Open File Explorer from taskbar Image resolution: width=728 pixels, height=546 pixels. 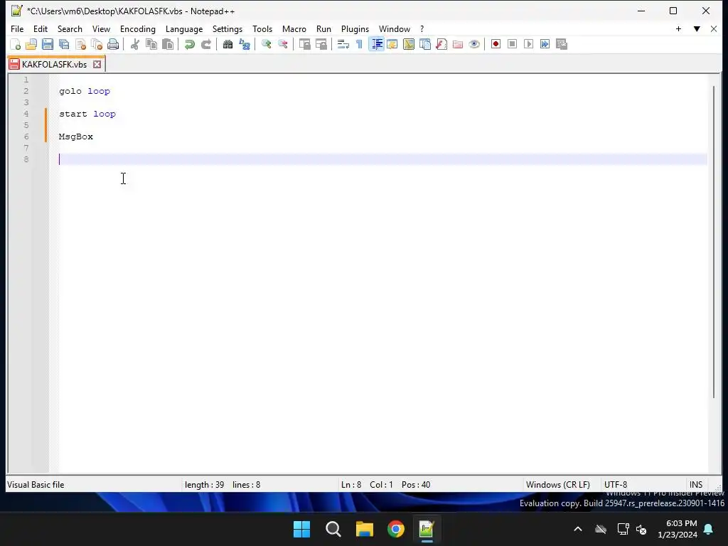(365, 529)
